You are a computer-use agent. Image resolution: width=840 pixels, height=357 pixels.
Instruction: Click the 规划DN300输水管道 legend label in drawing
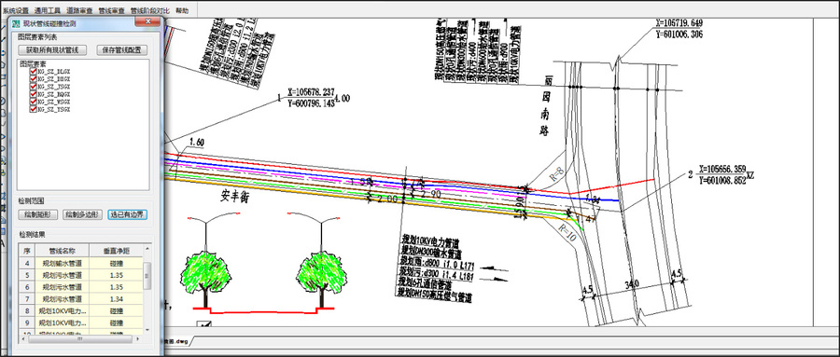(x=432, y=252)
